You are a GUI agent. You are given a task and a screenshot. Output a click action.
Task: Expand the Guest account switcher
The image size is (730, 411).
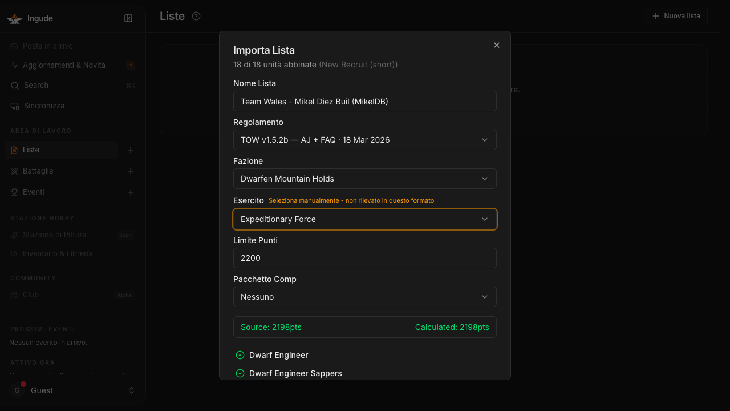pyautogui.click(x=132, y=390)
